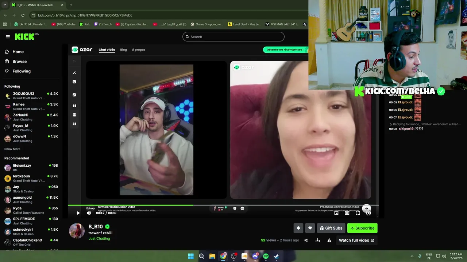The image size is (467, 262).
Task: Download the clip
Action: tap(317, 240)
